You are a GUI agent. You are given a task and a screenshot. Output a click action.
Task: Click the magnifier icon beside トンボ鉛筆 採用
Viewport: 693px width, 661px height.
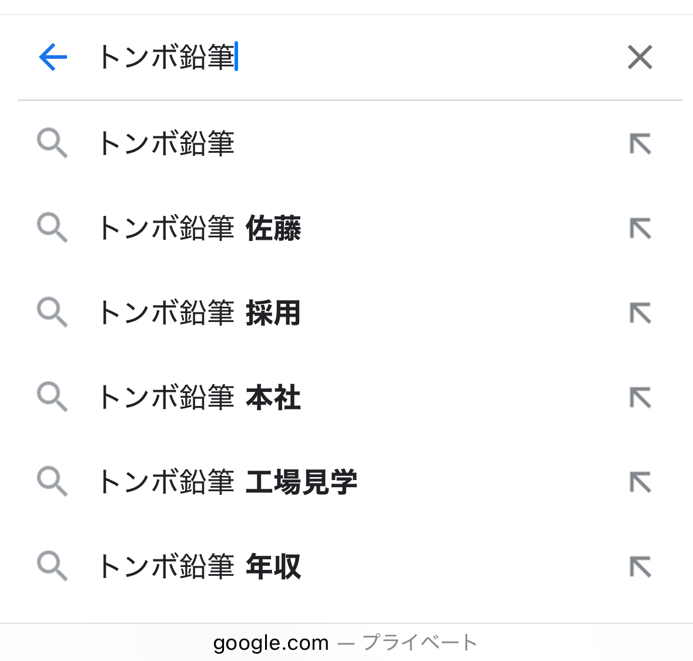pos(52,313)
